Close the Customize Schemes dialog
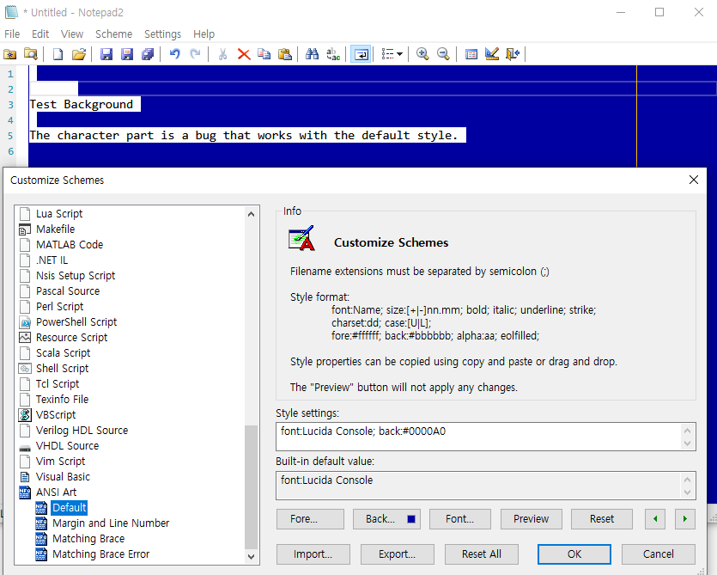This screenshot has width=717, height=575. coord(694,180)
